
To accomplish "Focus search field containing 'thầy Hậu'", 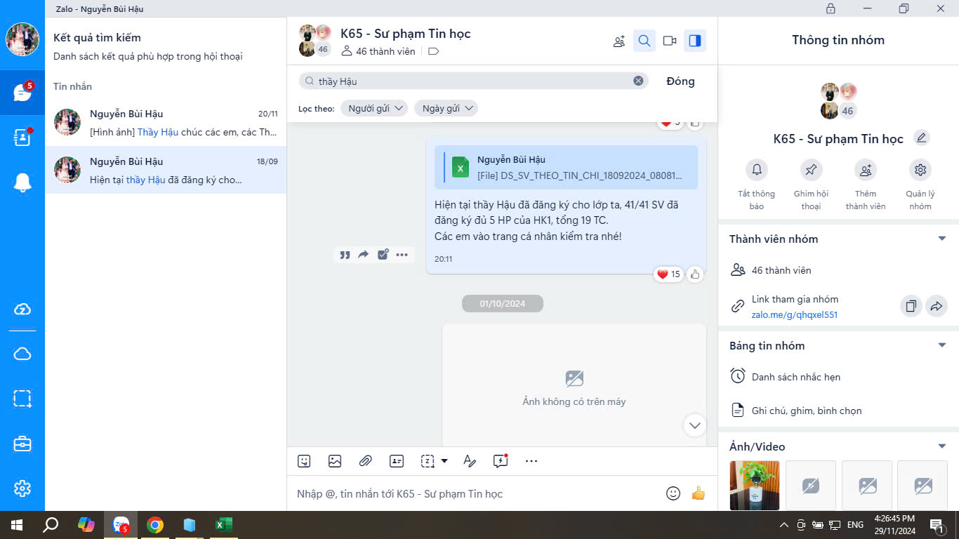I will pos(474,81).
